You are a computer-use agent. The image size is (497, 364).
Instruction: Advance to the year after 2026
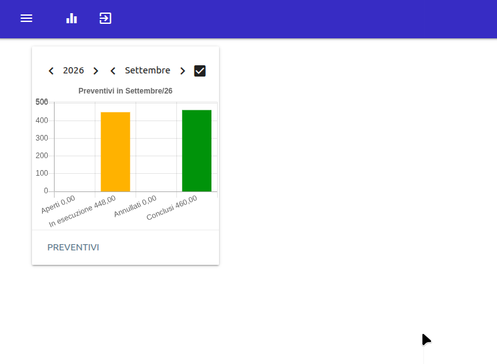pyautogui.click(x=96, y=71)
